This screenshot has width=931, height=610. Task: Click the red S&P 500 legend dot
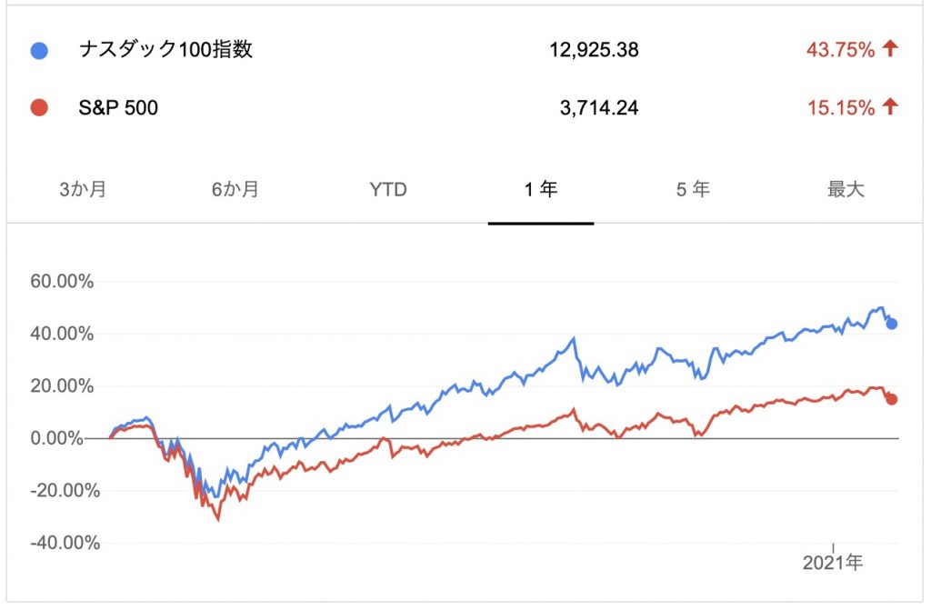(39, 107)
